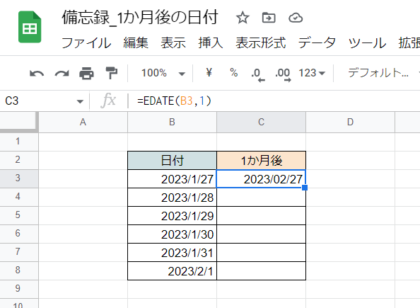
Task: Open the 123 number format dropdown
Action: (x=312, y=73)
